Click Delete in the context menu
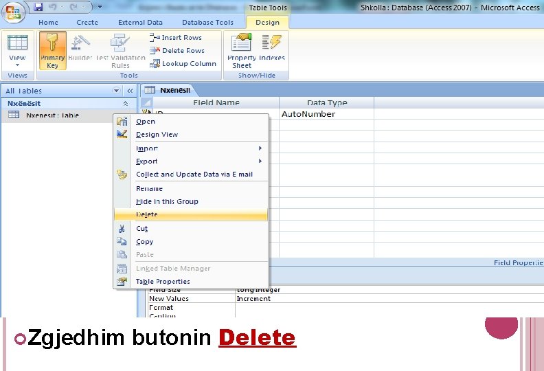The width and height of the screenshot is (544, 371). click(x=191, y=214)
